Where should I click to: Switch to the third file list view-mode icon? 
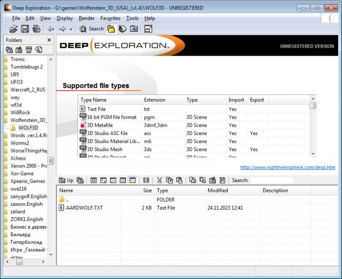pos(113,180)
